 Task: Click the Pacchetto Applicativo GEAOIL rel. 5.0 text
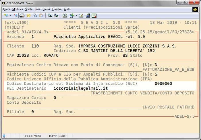pos(99,37)
